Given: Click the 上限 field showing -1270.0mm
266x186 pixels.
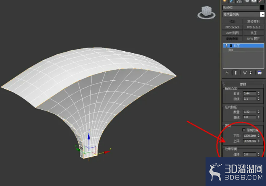Looking at the screenshot, I should (250, 141).
